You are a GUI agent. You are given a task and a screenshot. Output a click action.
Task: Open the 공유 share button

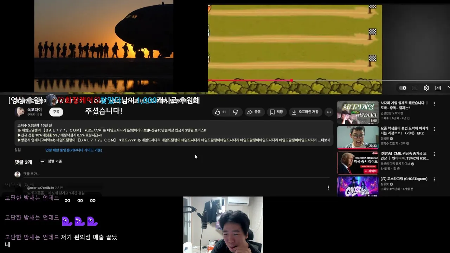point(254,112)
